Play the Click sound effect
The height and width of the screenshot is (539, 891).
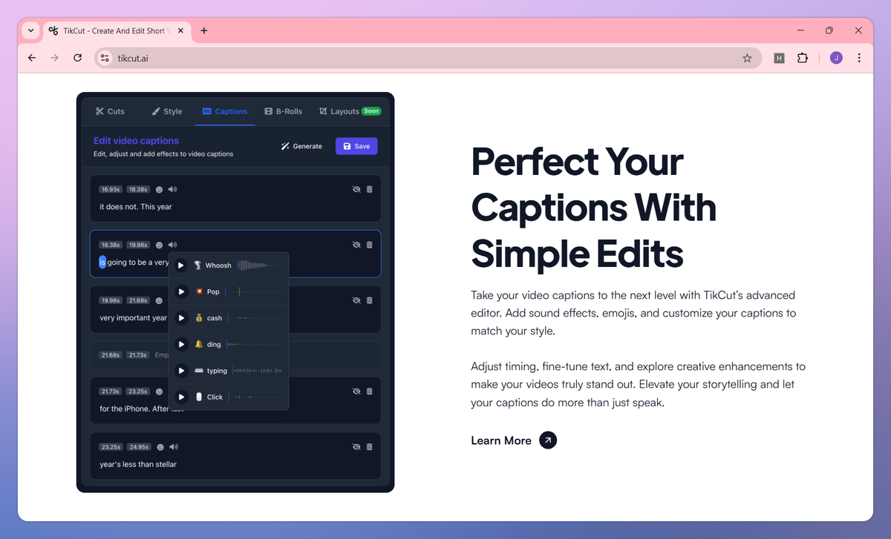click(181, 397)
